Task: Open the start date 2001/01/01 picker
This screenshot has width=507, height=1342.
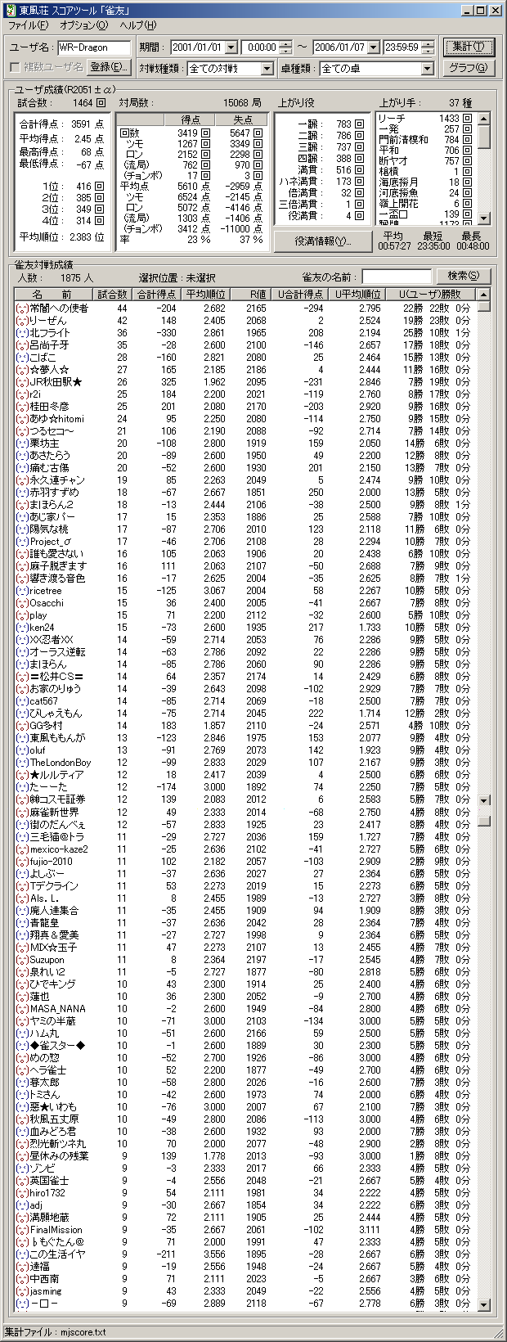Action: 232,47
